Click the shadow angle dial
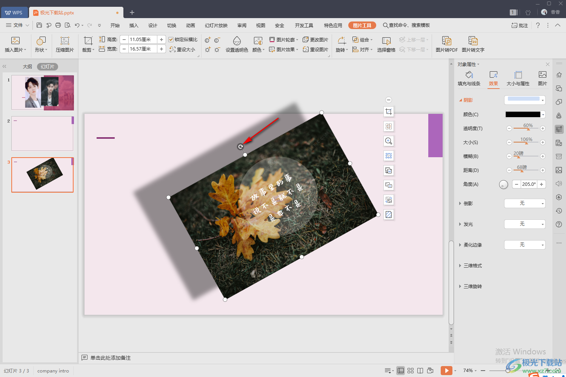566x377 pixels. point(503,184)
